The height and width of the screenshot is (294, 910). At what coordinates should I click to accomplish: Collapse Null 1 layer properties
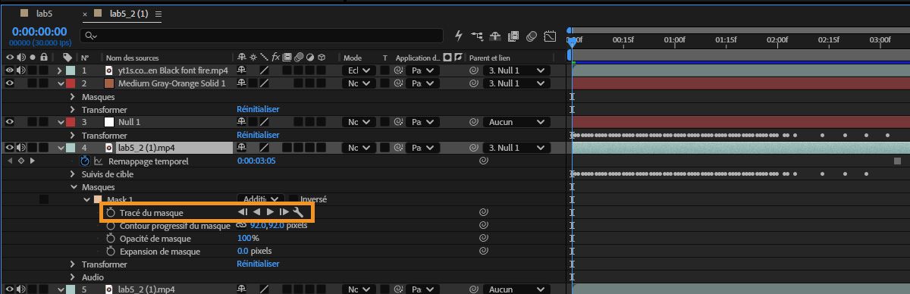61,122
